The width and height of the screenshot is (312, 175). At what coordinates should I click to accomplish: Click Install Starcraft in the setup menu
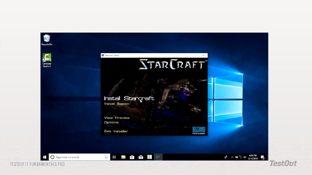click(x=129, y=99)
